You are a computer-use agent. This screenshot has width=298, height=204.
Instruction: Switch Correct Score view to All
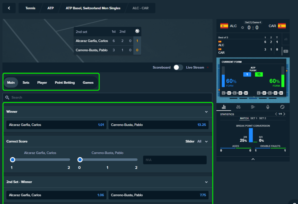pyautogui.click(x=199, y=142)
